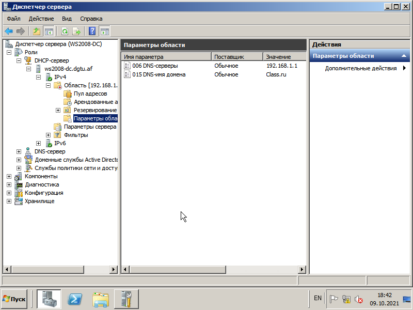The height and width of the screenshot is (310, 413).
Task: Select the Диспетчер сервера (WS2008-DC) root node
Action: (58, 44)
